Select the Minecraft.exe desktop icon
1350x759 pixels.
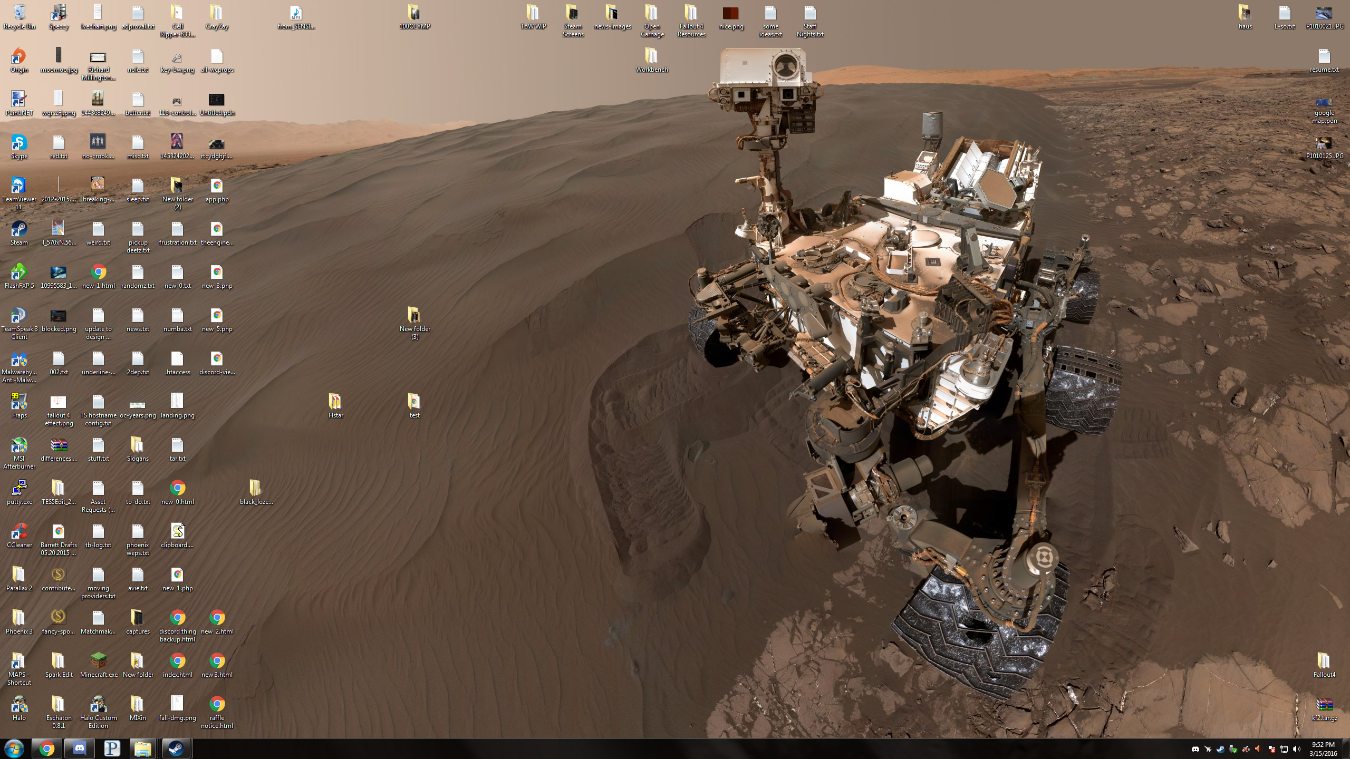click(98, 665)
